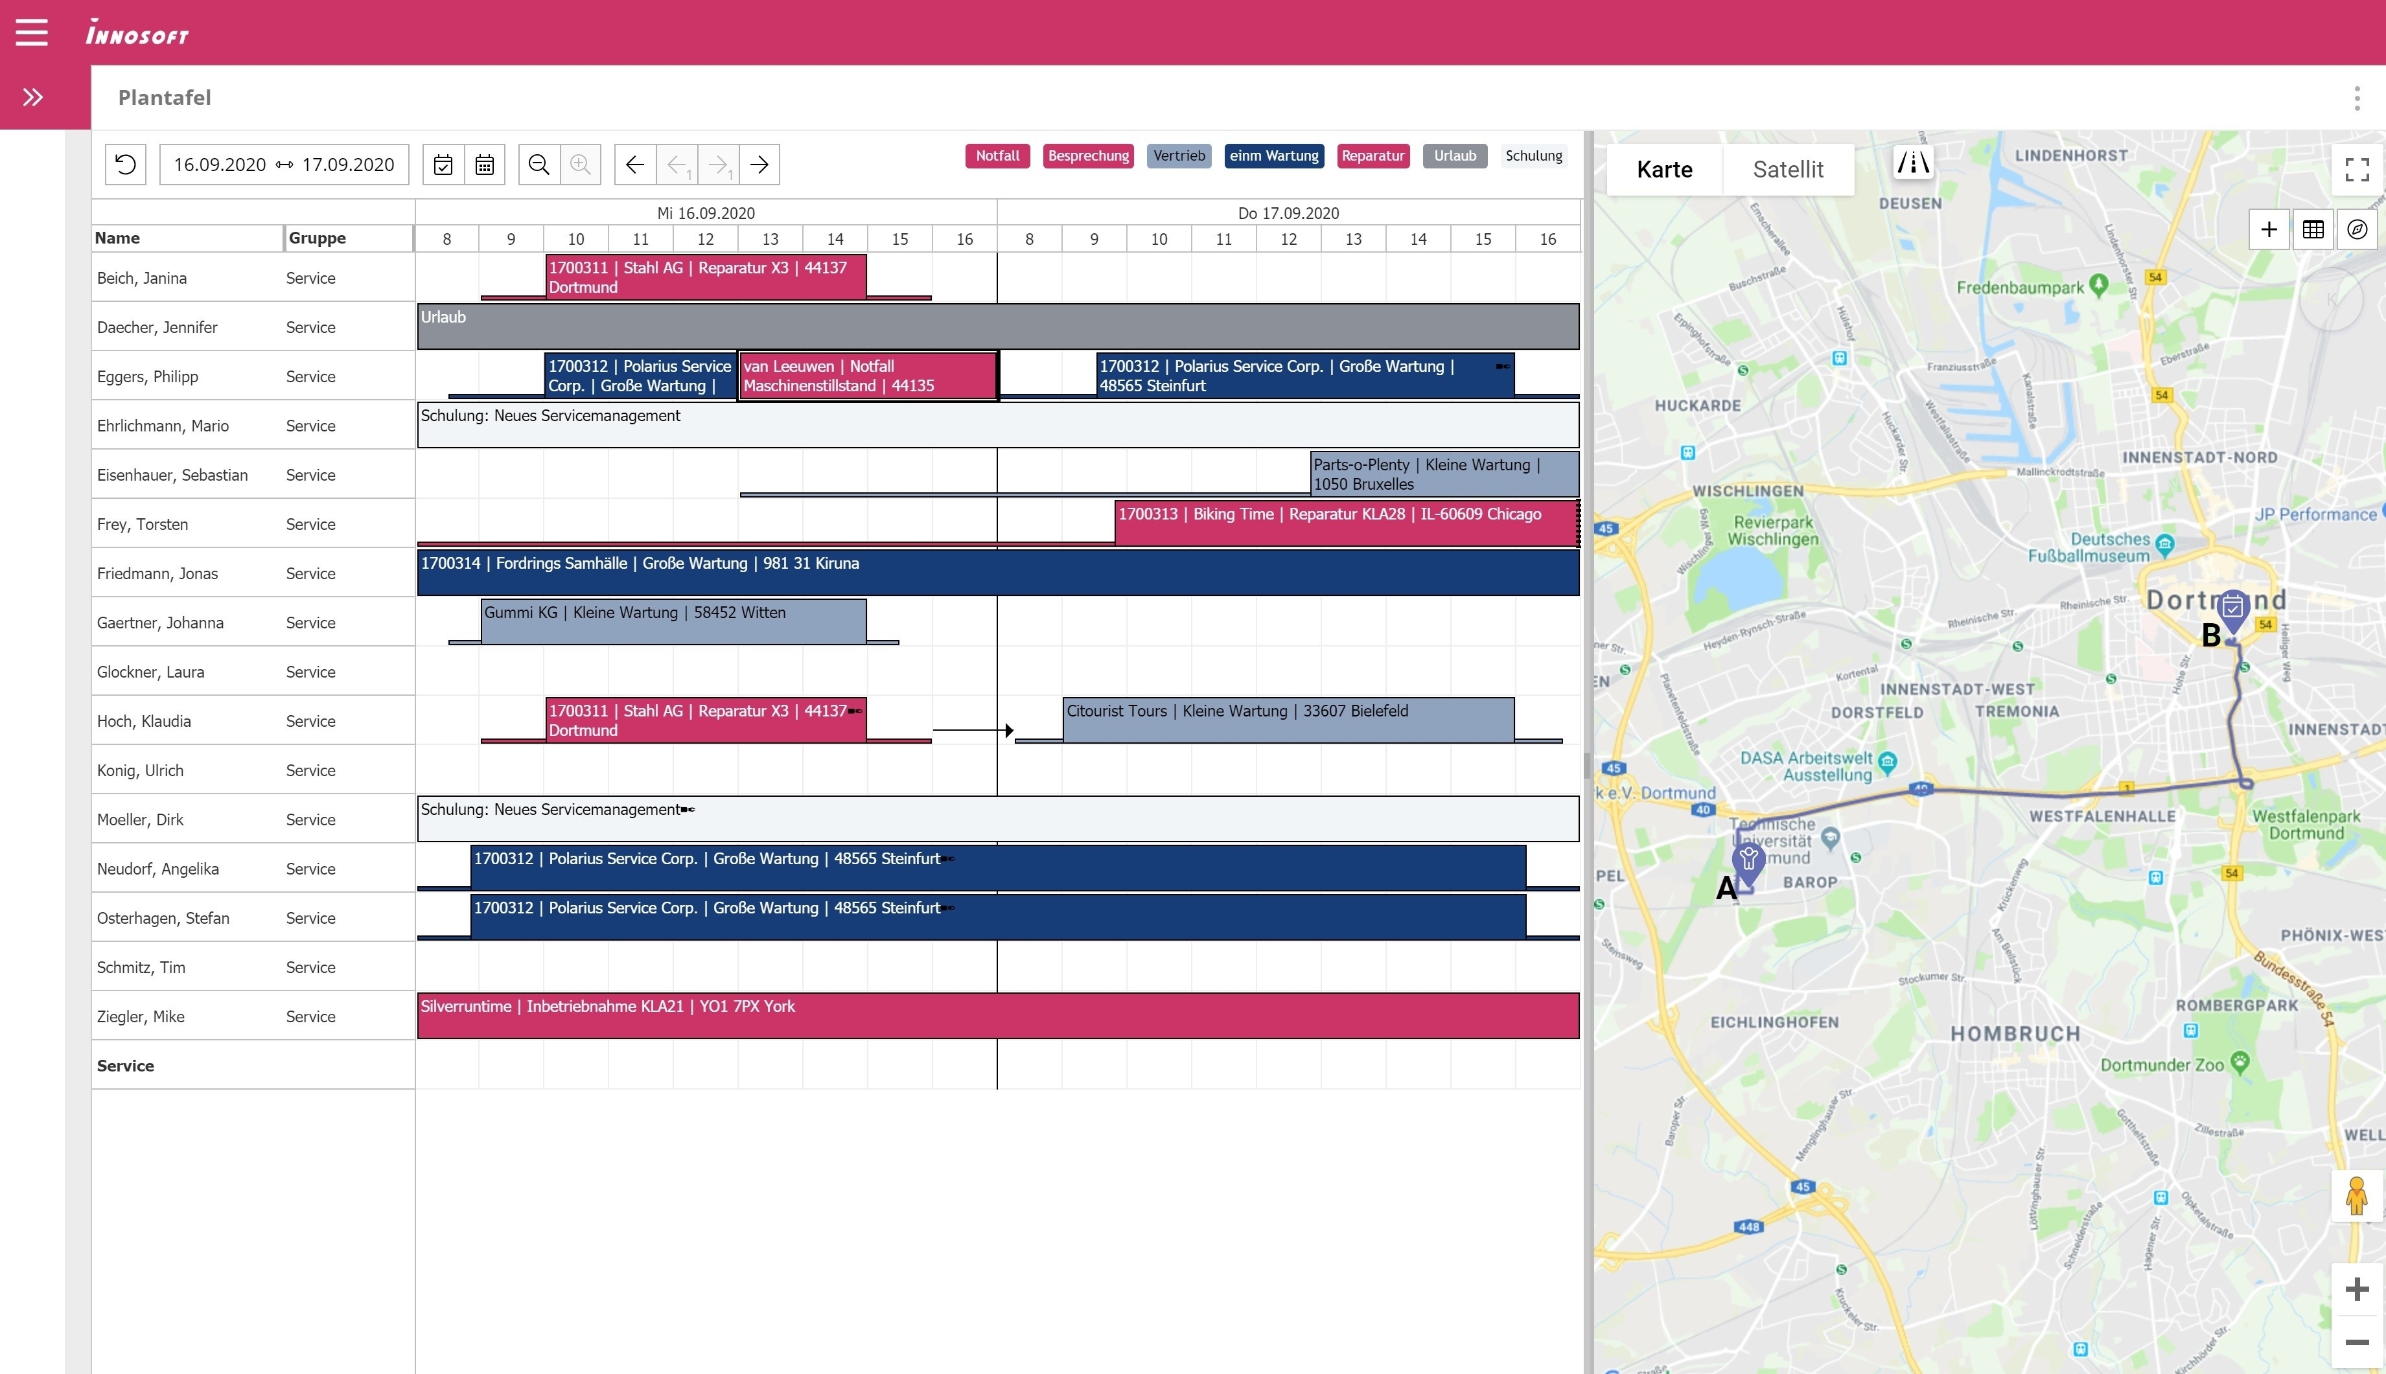Navigate to previous period with left arrow
Image resolution: width=2386 pixels, height=1374 pixels.
(635, 165)
